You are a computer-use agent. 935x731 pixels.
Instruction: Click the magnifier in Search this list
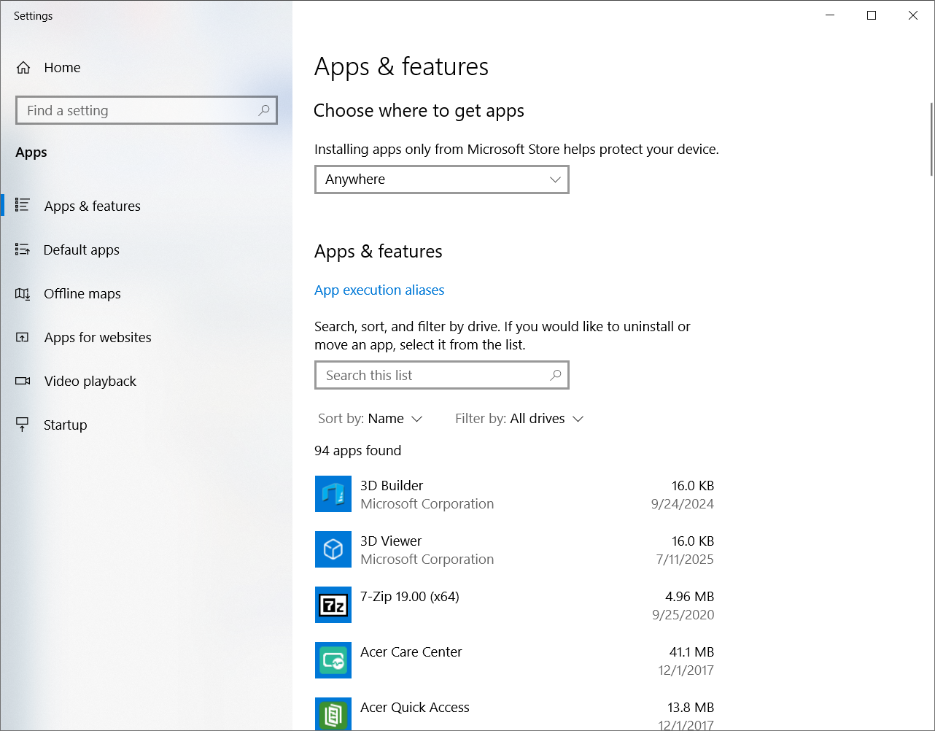point(555,375)
